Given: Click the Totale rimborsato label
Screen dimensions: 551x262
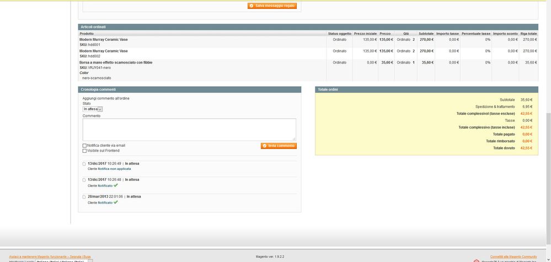Looking at the screenshot, I should (501, 141).
